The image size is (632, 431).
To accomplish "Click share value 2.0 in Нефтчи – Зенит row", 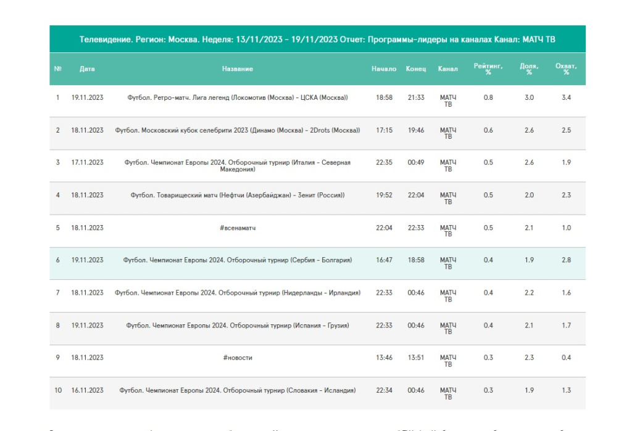I will pyautogui.click(x=529, y=195).
